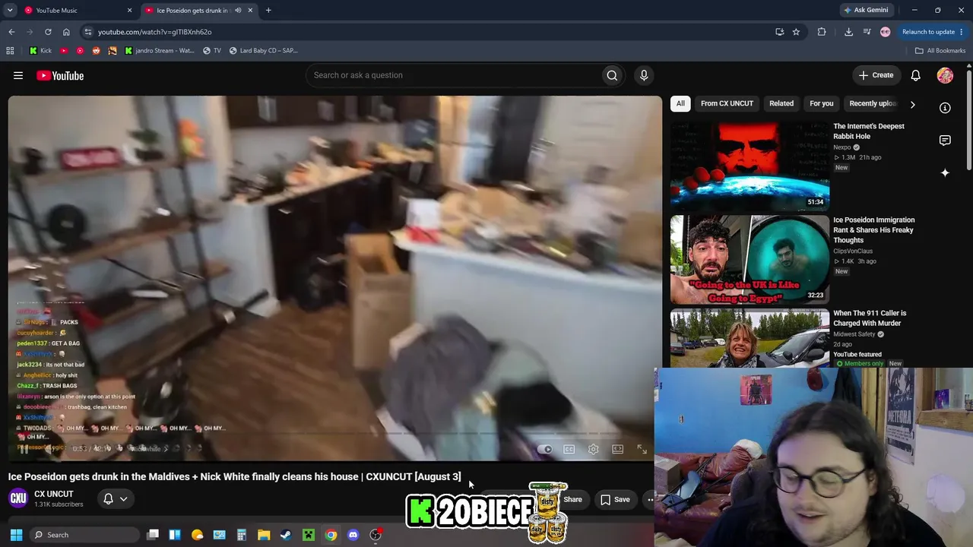Open the more actions menu beside Save
Screen dimensions: 973x547
click(649, 499)
